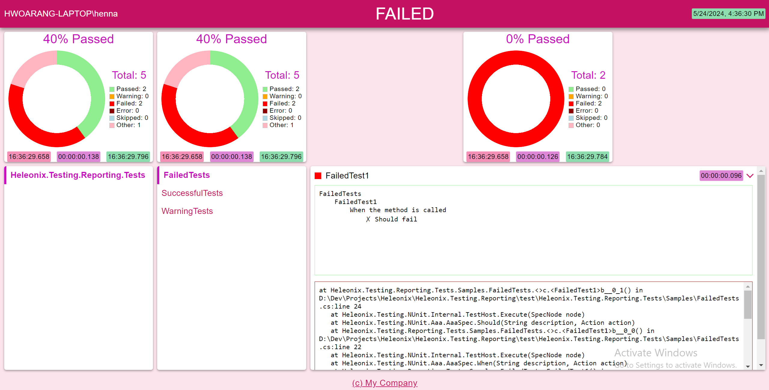The width and height of the screenshot is (769, 390).
Task: Click the stack trace scrollbar down arrow
Action: 748,366
